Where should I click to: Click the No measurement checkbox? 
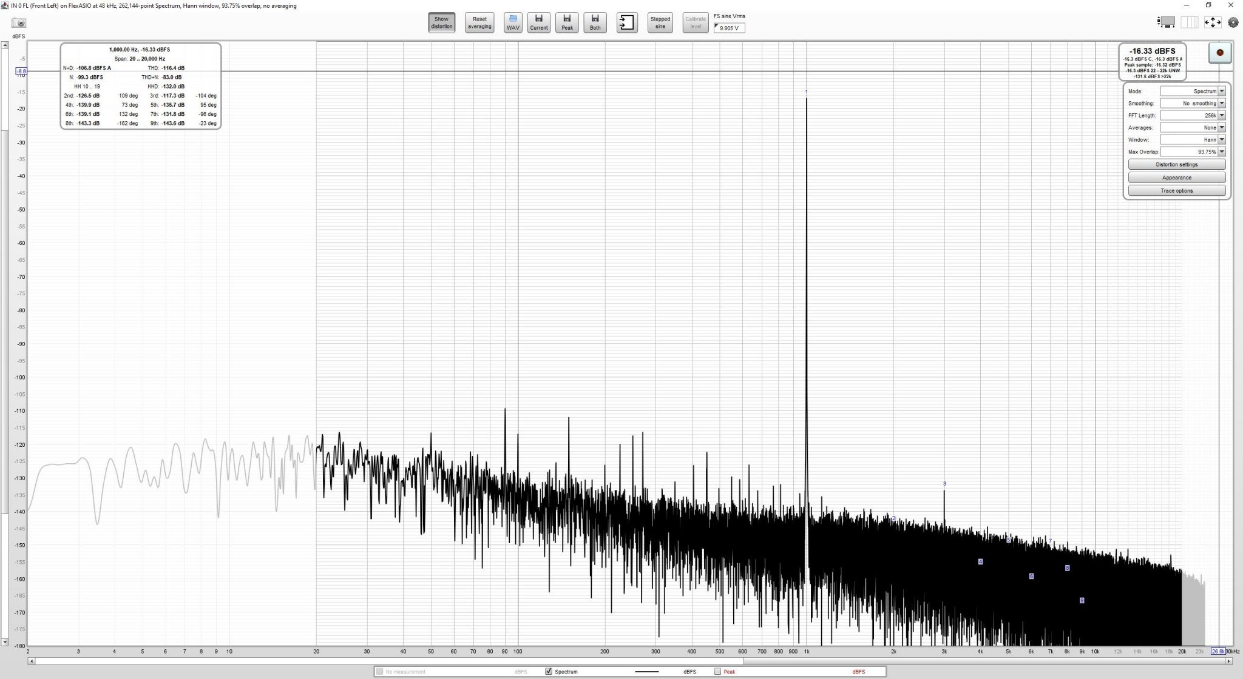coord(380,672)
